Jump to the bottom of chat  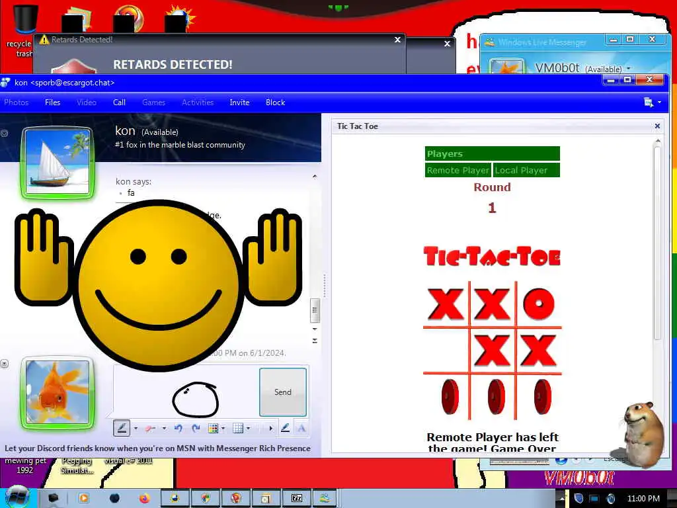coord(315,341)
